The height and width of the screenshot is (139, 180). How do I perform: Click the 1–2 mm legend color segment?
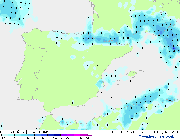(18, 135)
